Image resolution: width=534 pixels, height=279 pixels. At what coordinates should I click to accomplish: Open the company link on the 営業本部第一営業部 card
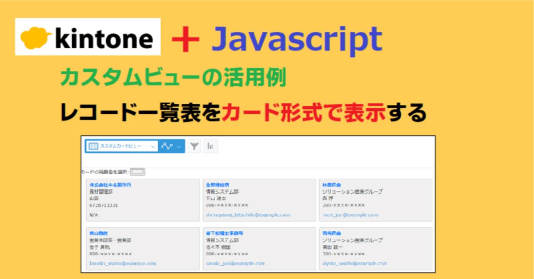coord(99,233)
